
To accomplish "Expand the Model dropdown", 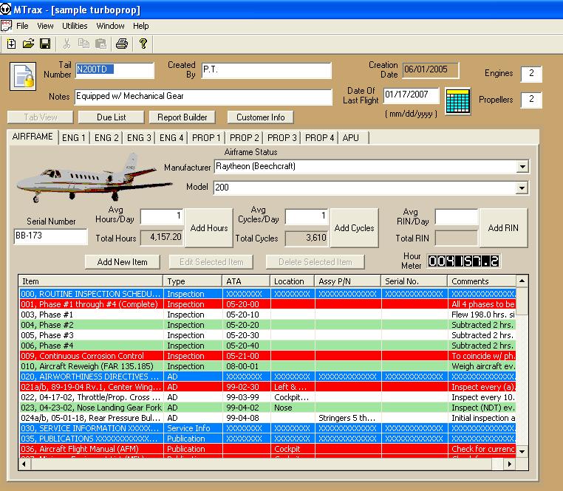I will pos(522,188).
